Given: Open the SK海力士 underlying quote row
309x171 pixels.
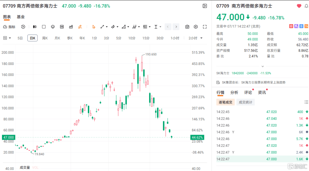Looking at the screenshot, I should click(244, 73).
